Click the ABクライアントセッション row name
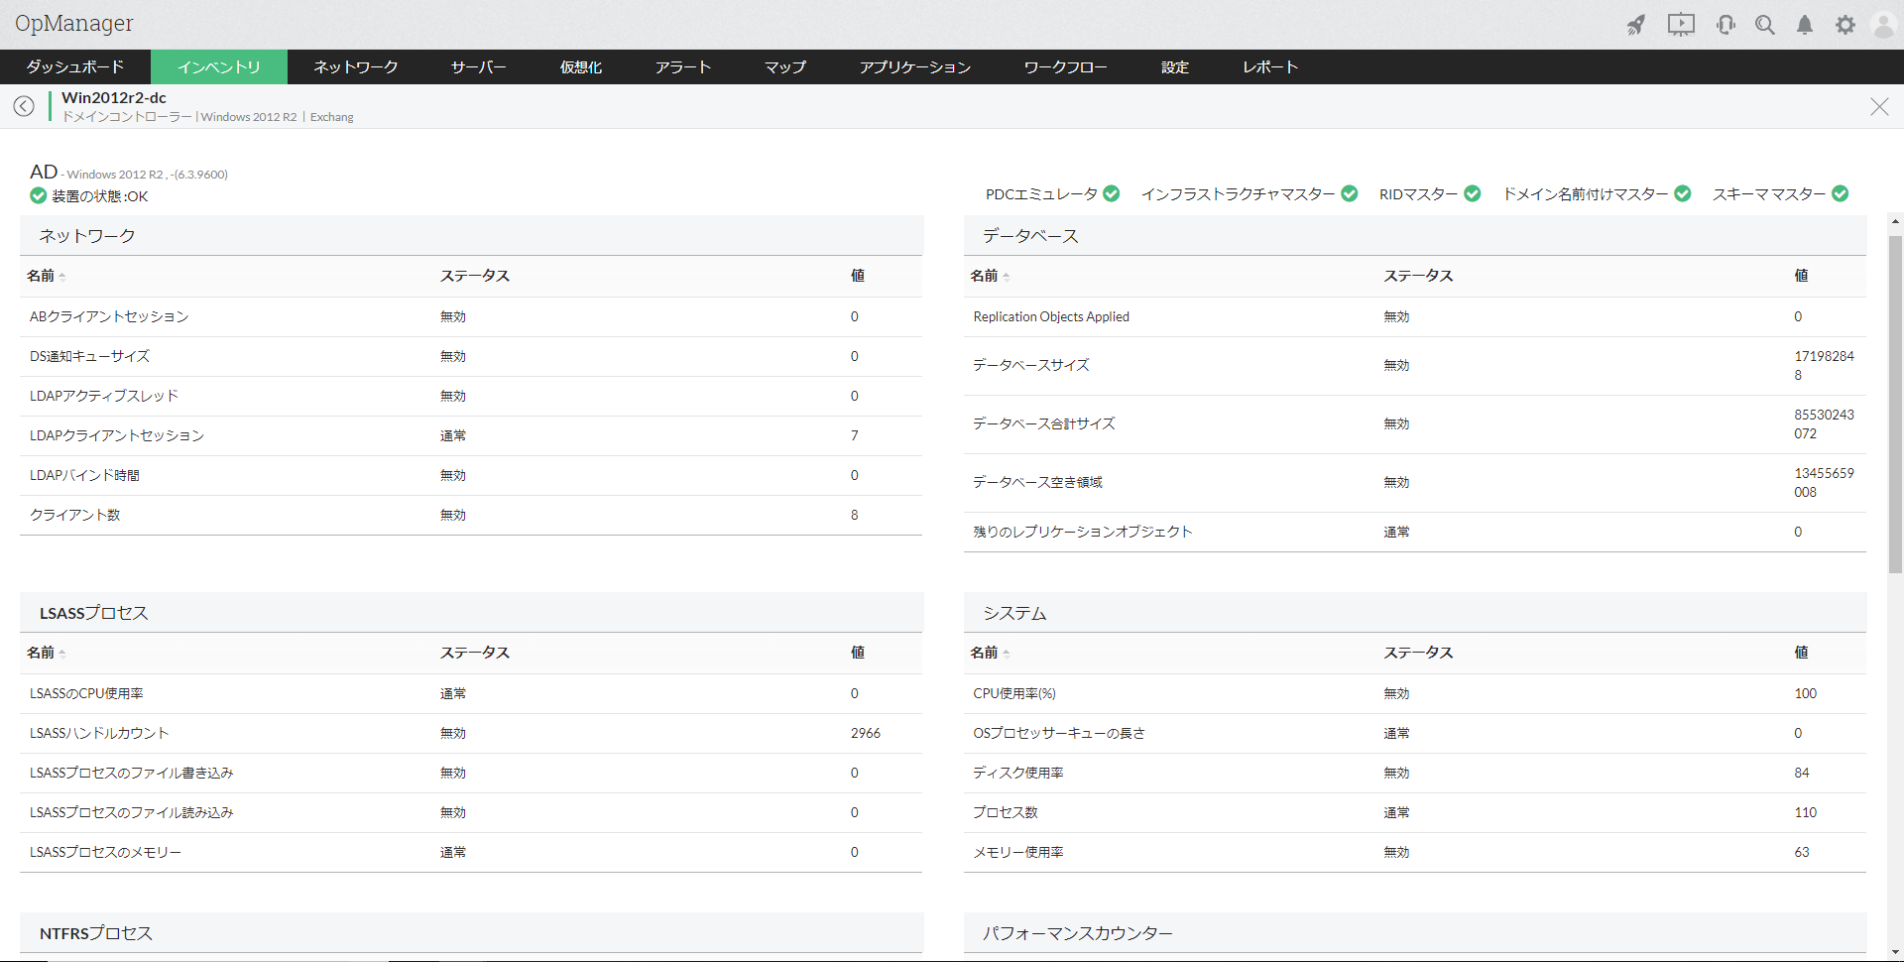Viewport: 1904px width, 962px height. (109, 316)
